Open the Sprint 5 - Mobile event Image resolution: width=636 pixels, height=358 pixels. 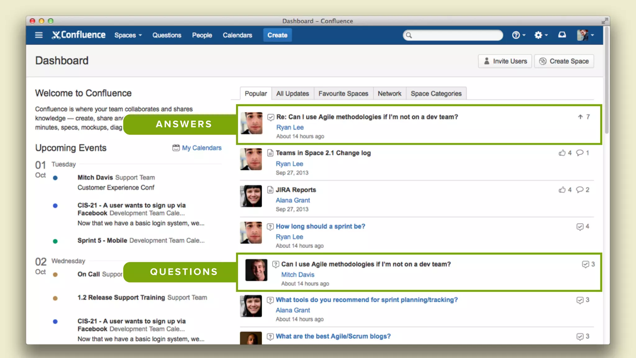pos(141,241)
